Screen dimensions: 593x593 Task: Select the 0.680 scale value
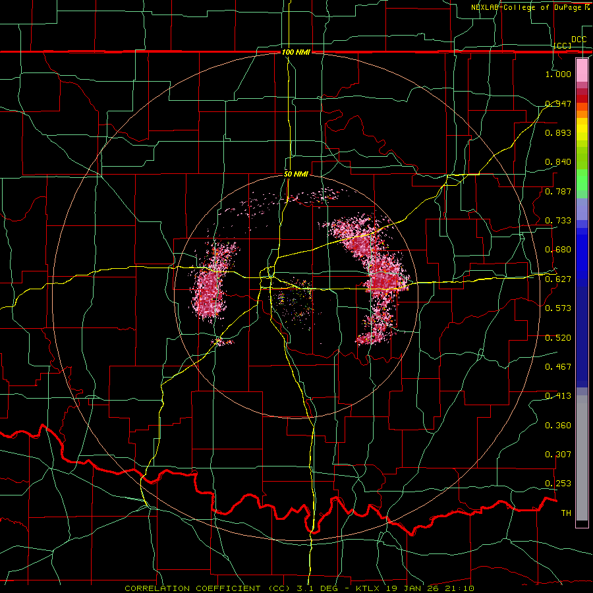pyautogui.click(x=558, y=250)
